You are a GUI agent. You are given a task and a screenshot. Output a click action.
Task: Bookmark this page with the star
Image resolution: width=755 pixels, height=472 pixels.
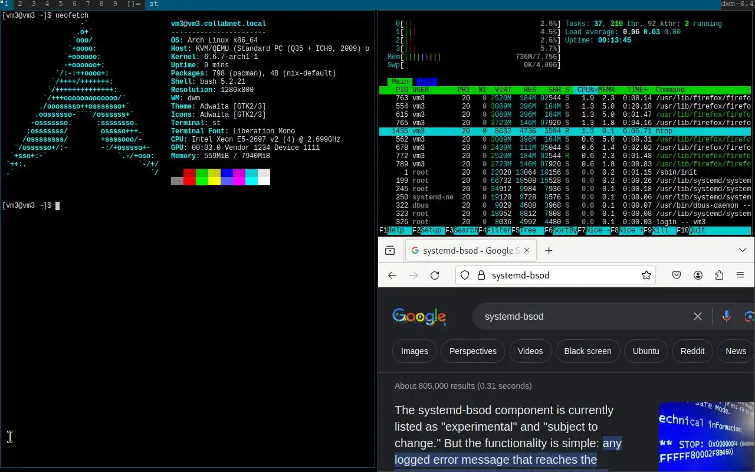click(646, 276)
